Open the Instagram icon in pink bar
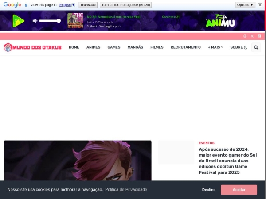Viewport: 266px width, 199px height. 245,36
